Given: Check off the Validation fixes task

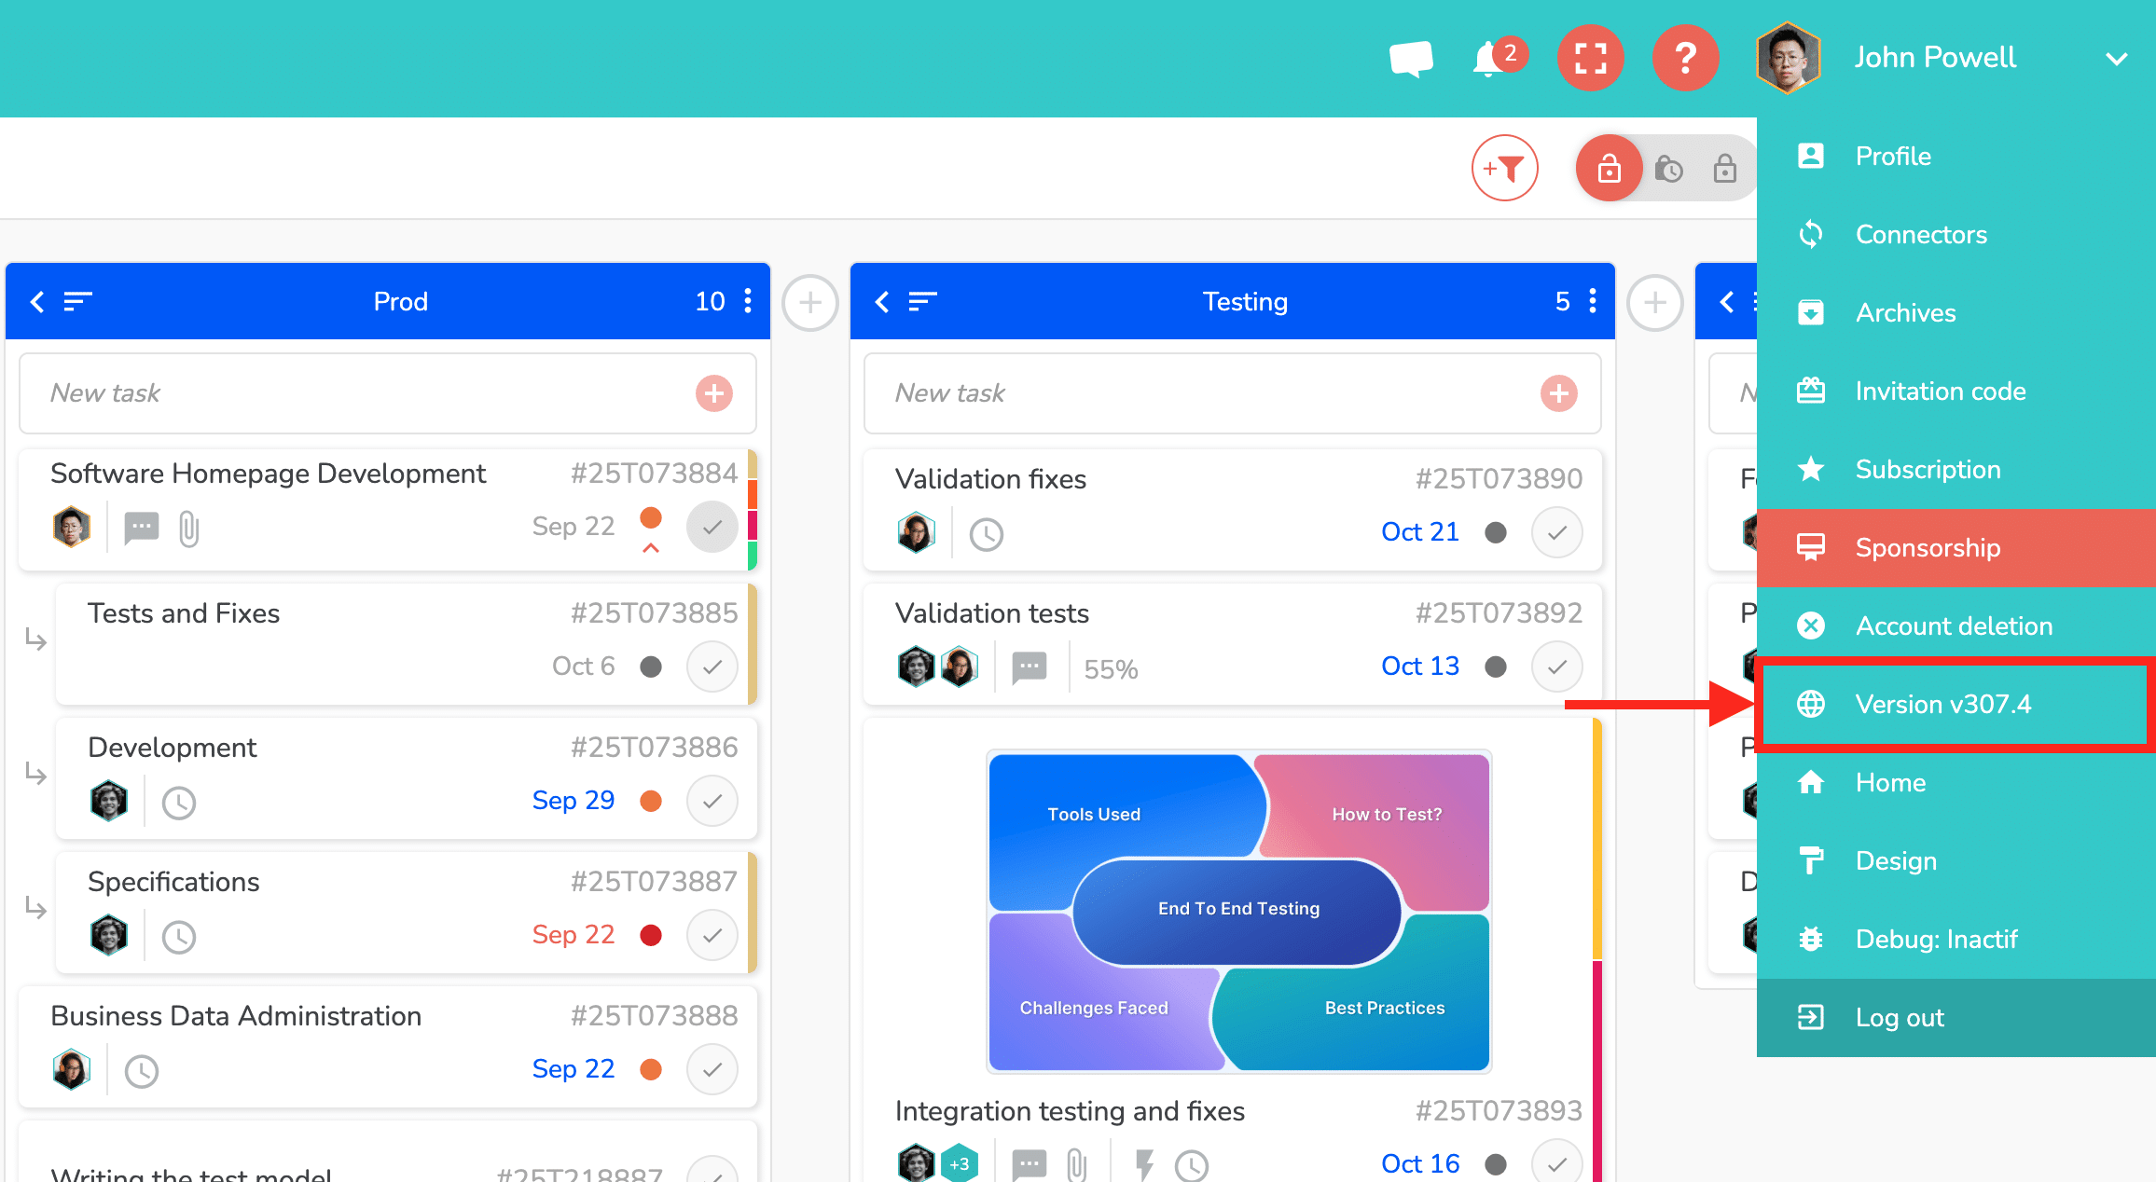Looking at the screenshot, I should point(1556,532).
